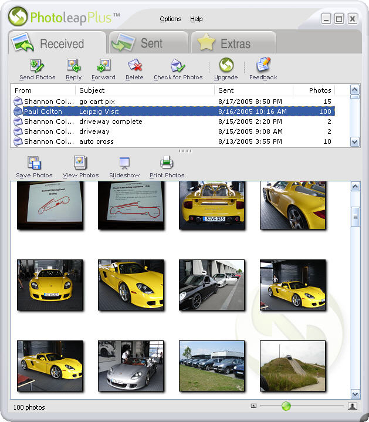Check for Photos now
The height and width of the screenshot is (422, 369).
[x=178, y=69]
